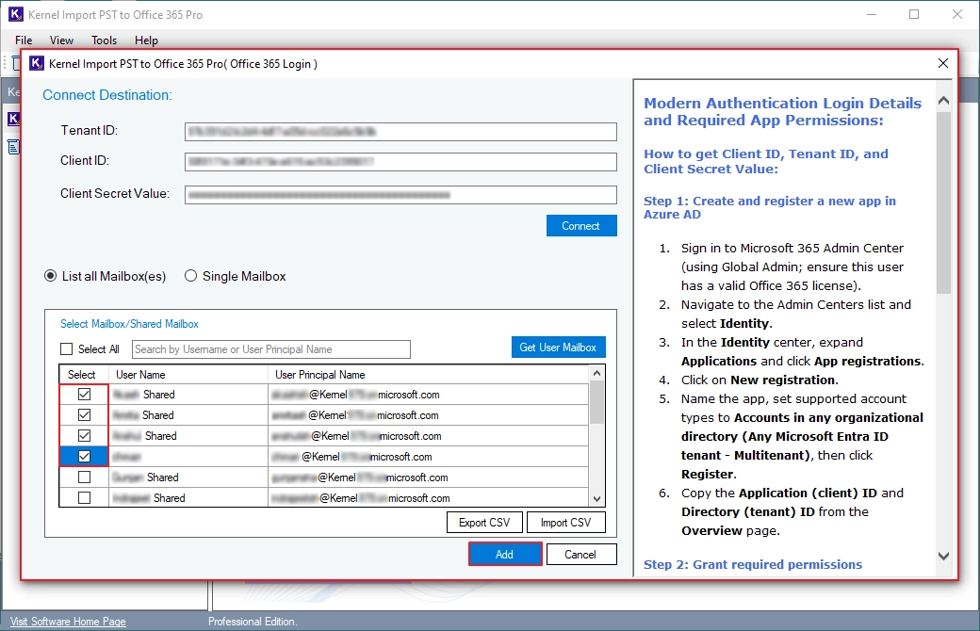This screenshot has width=980, height=631.
Task: Click the Select column header
Action: tap(84, 375)
